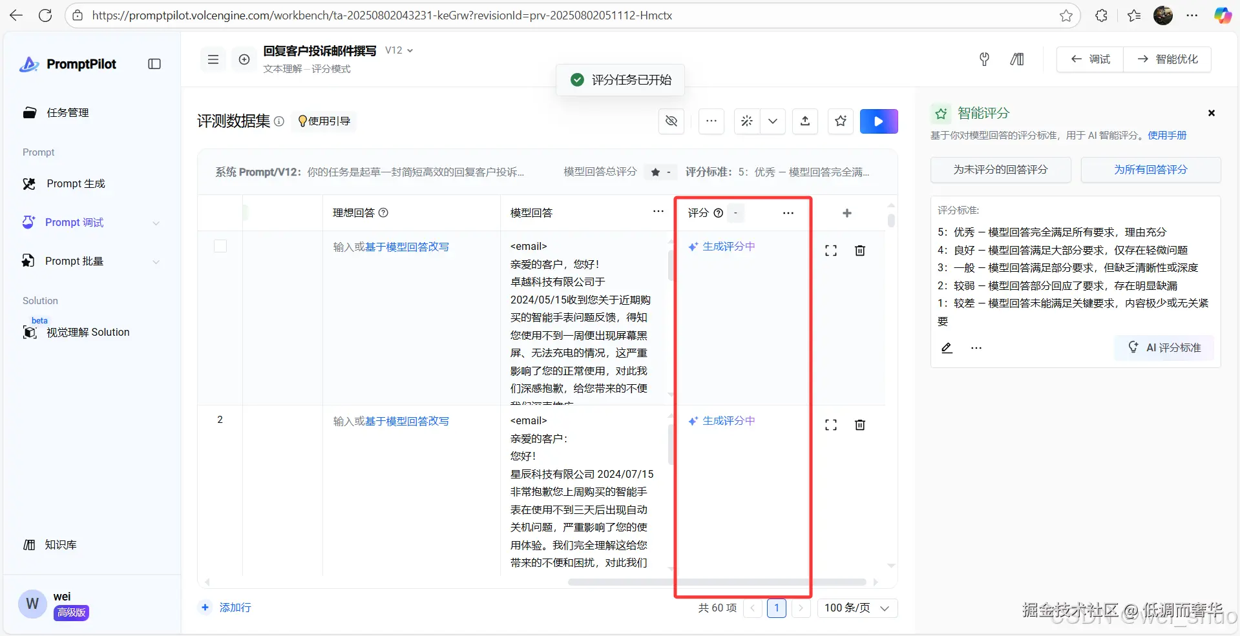Click the star favorite icon near run button
Viewport: 1240px width, 636px height.
pyautogui.click(x=840, y=121)
